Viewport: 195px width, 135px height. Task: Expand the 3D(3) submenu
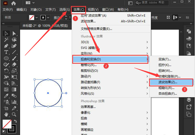(147, 42)
